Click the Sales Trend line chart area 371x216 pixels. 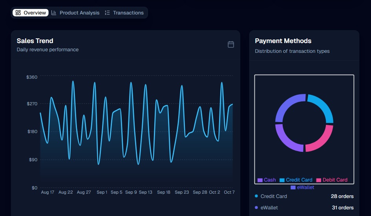[136, 132]
